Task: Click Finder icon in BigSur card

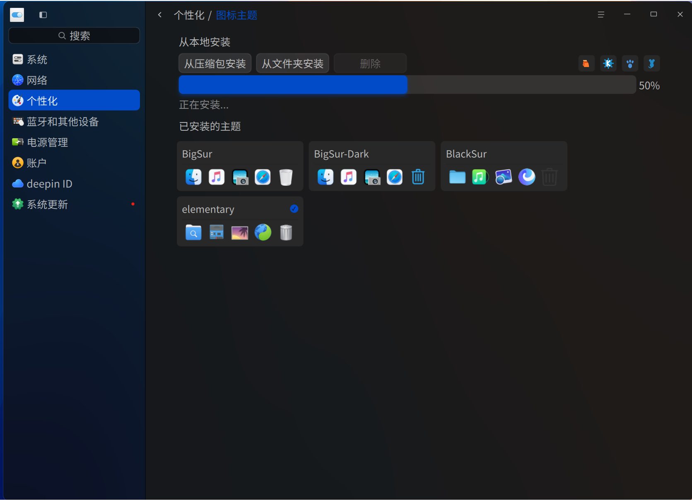Action: point(193,177)
